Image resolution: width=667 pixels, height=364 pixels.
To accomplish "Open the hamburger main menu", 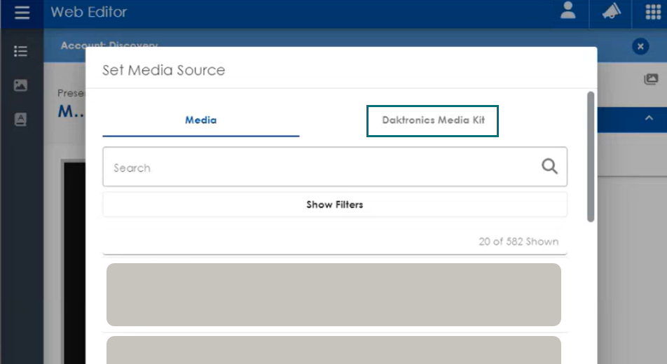I will point(22,13).
